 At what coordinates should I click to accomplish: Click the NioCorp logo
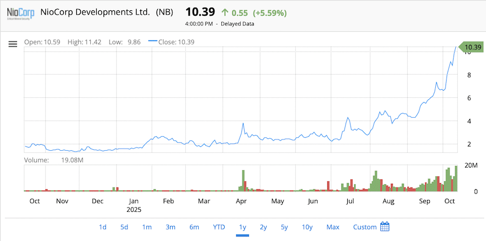[18, 12]
